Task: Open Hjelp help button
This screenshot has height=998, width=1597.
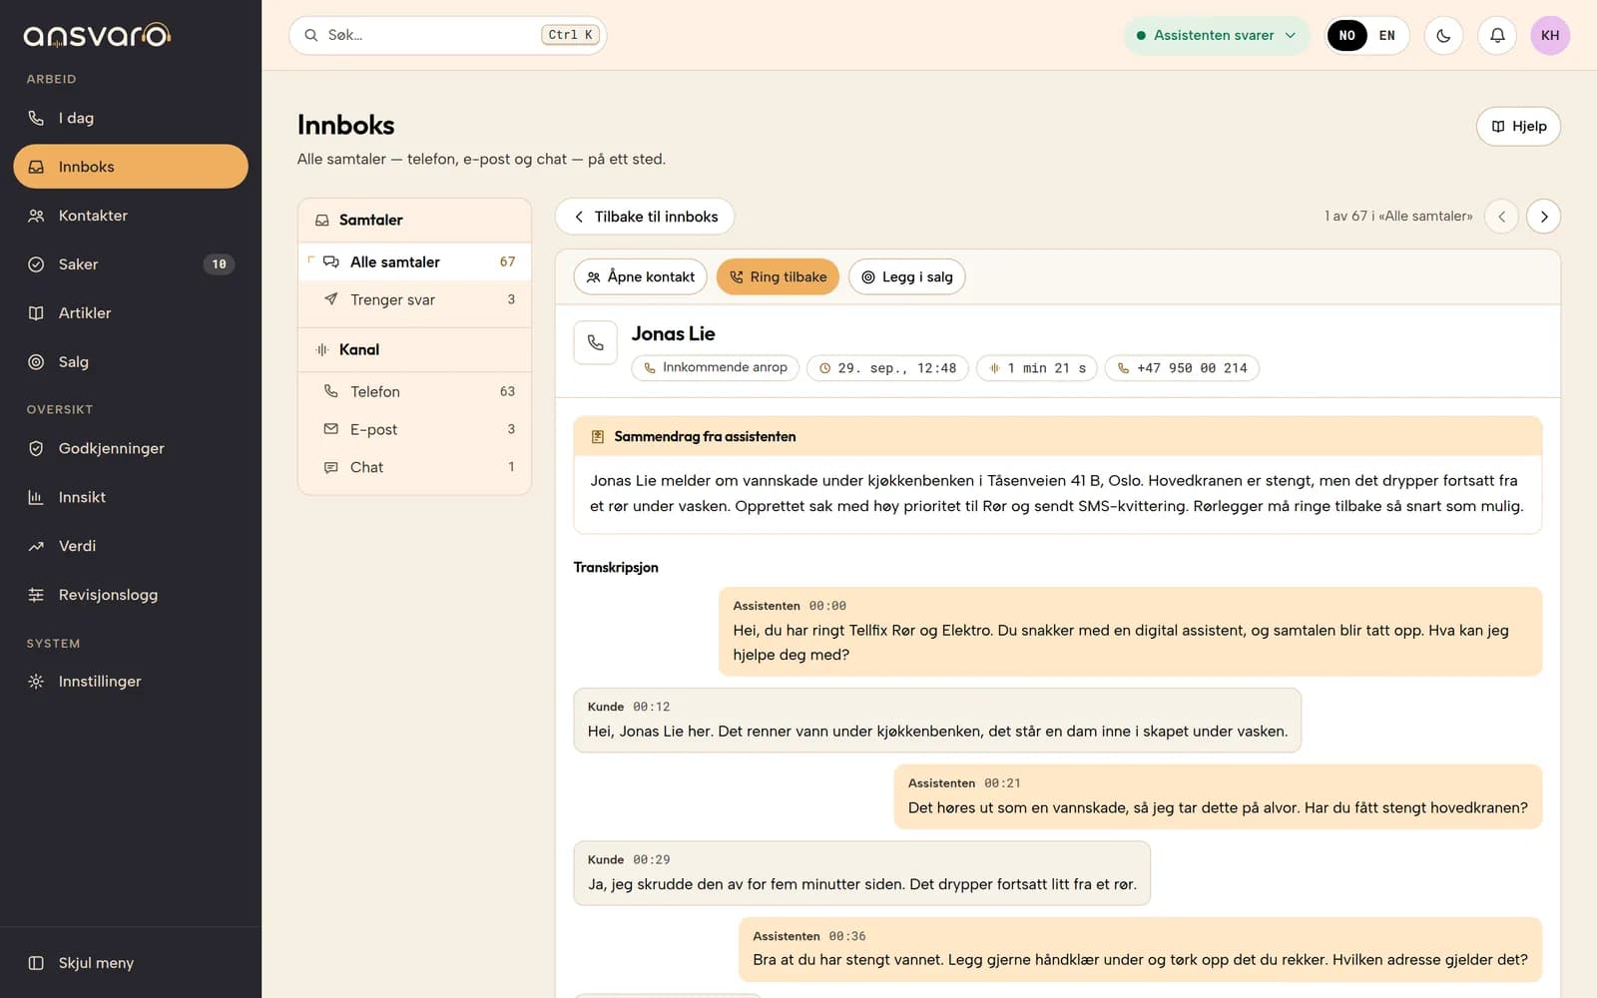Action: [1518, 126]
